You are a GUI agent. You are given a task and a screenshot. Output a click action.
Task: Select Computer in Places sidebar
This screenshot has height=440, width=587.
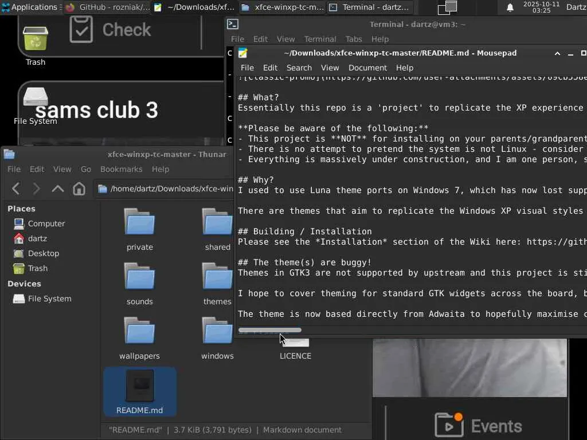[x=46, y=223]
